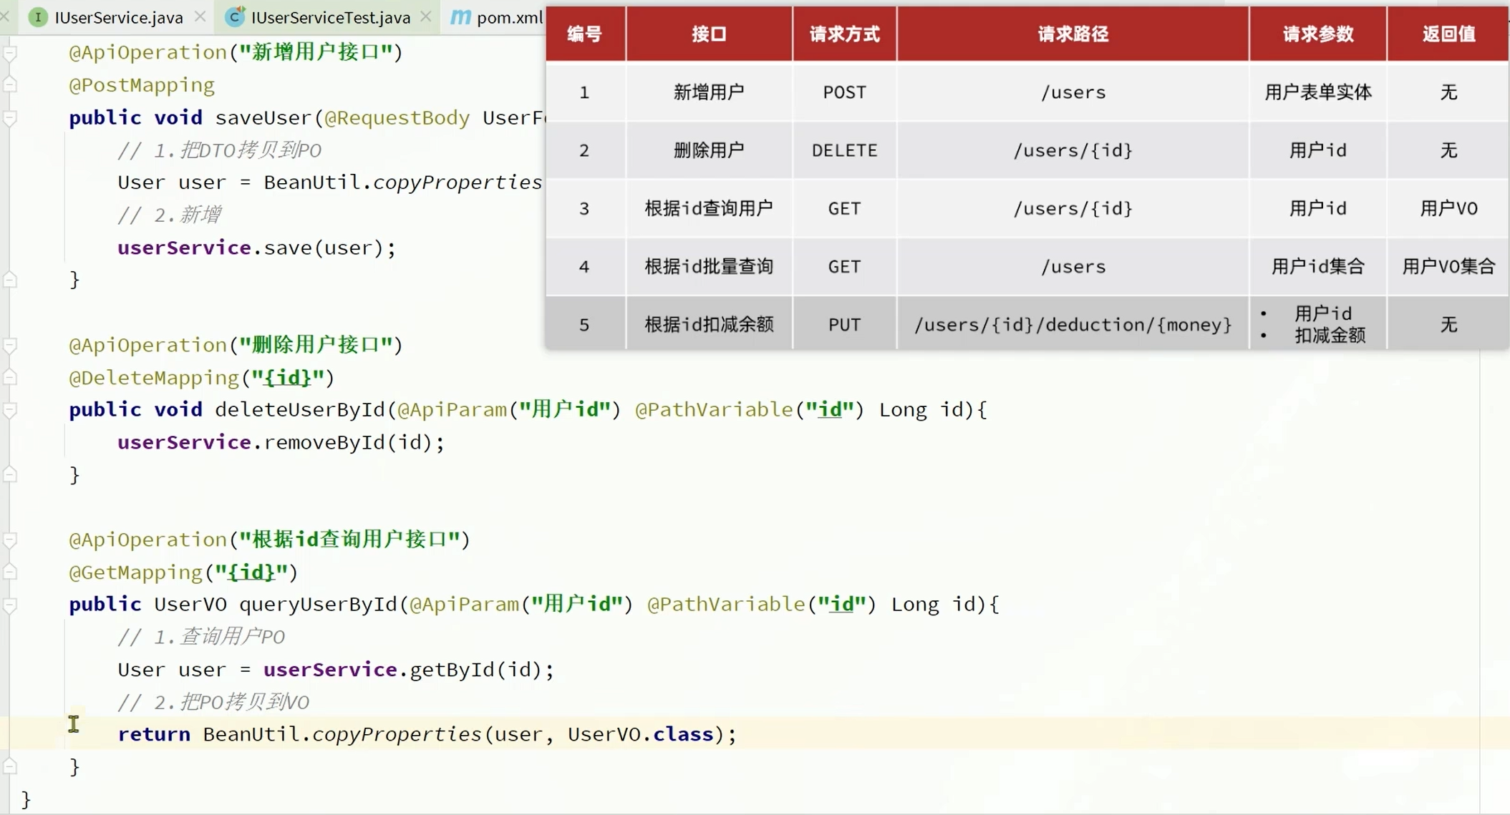Switch to the IUserServiceTest.java tab

329,17
